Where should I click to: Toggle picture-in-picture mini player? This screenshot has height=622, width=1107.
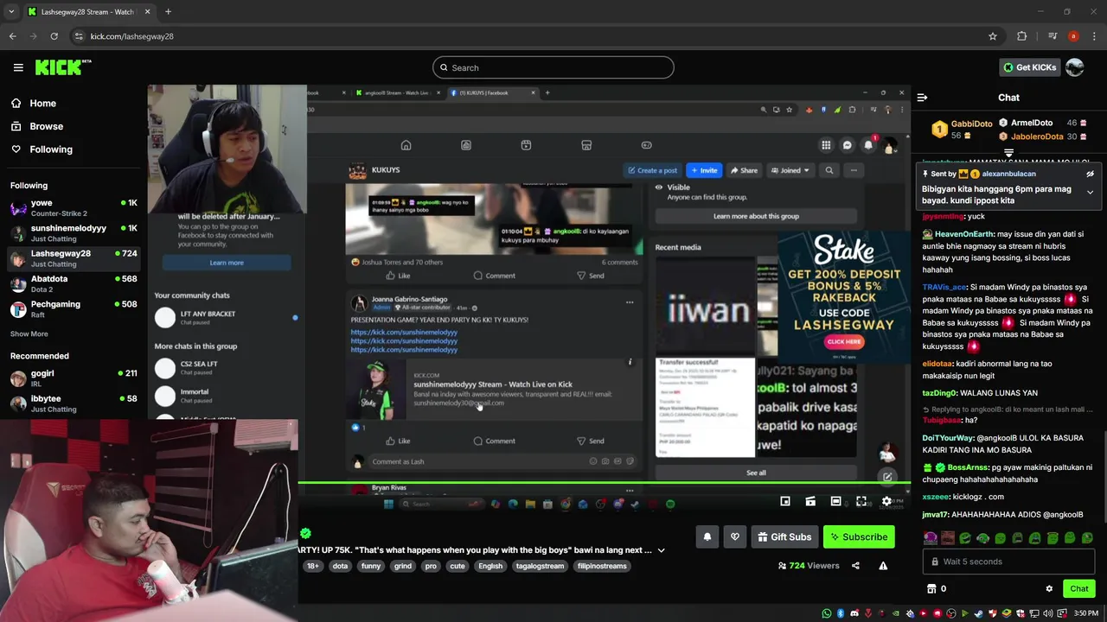coord(785,501)
